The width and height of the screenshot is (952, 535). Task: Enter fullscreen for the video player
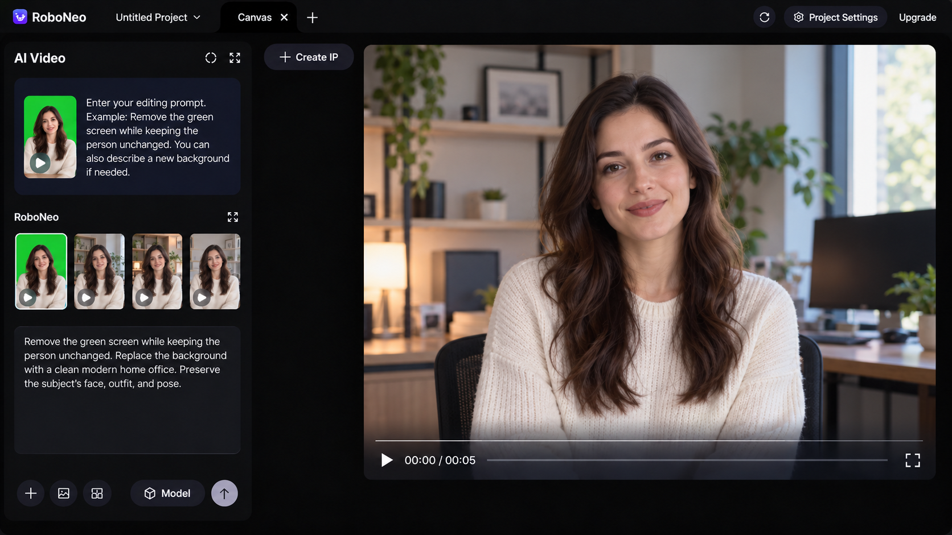(913, 460)
